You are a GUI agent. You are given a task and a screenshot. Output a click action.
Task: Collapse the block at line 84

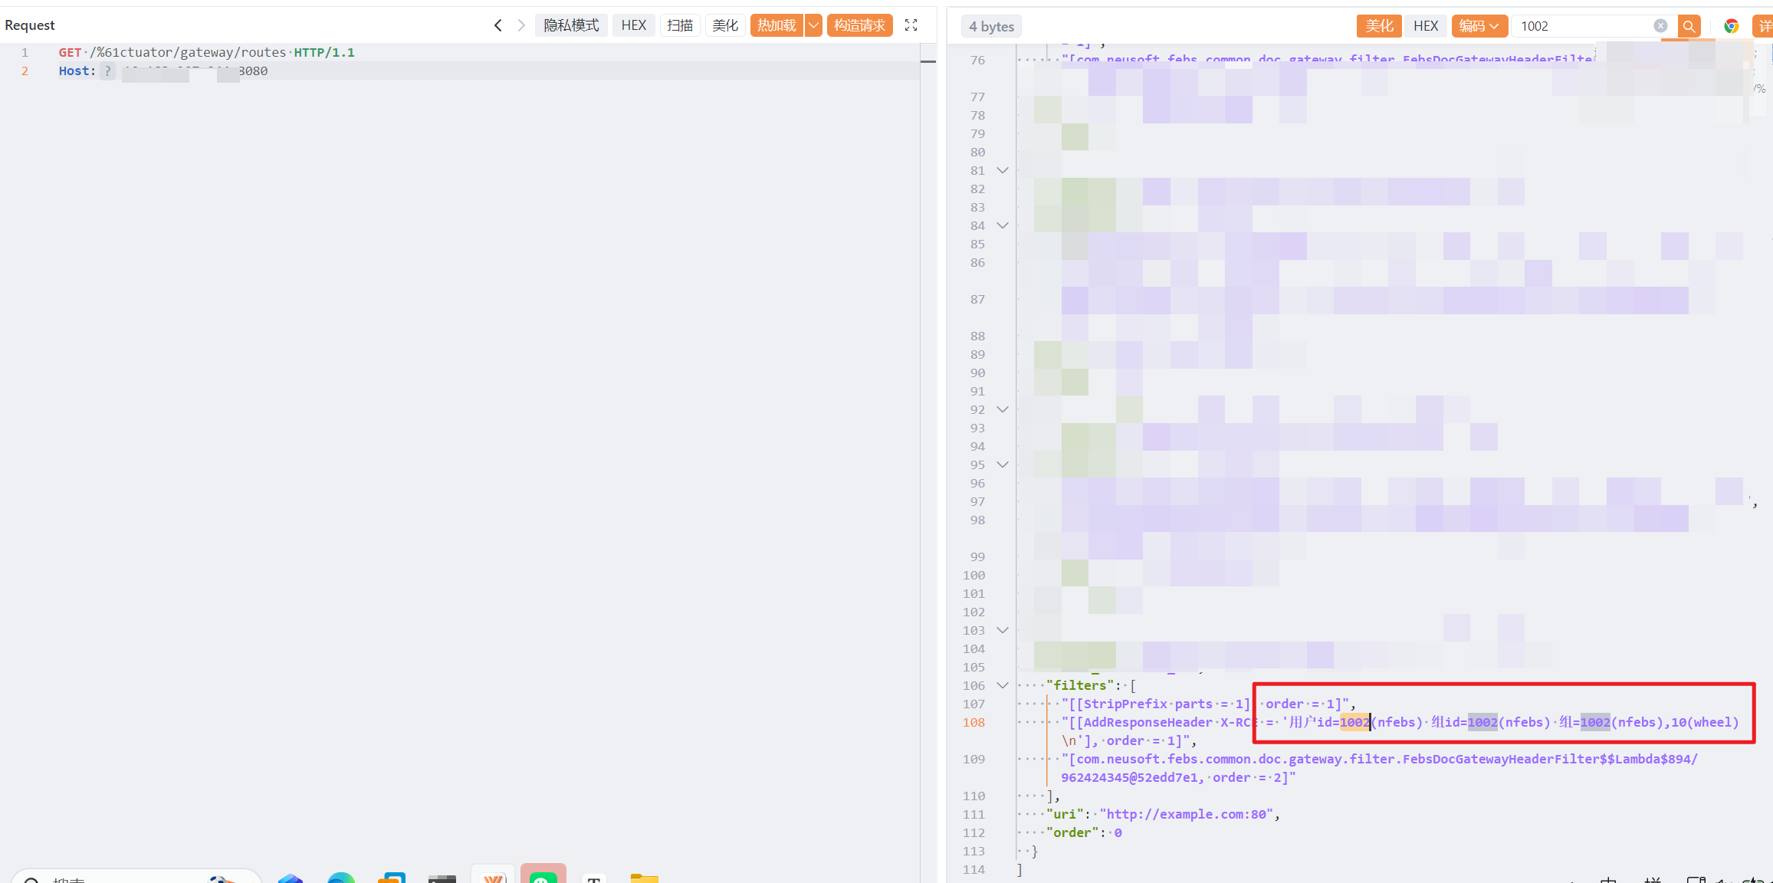tap(1002, 225)
